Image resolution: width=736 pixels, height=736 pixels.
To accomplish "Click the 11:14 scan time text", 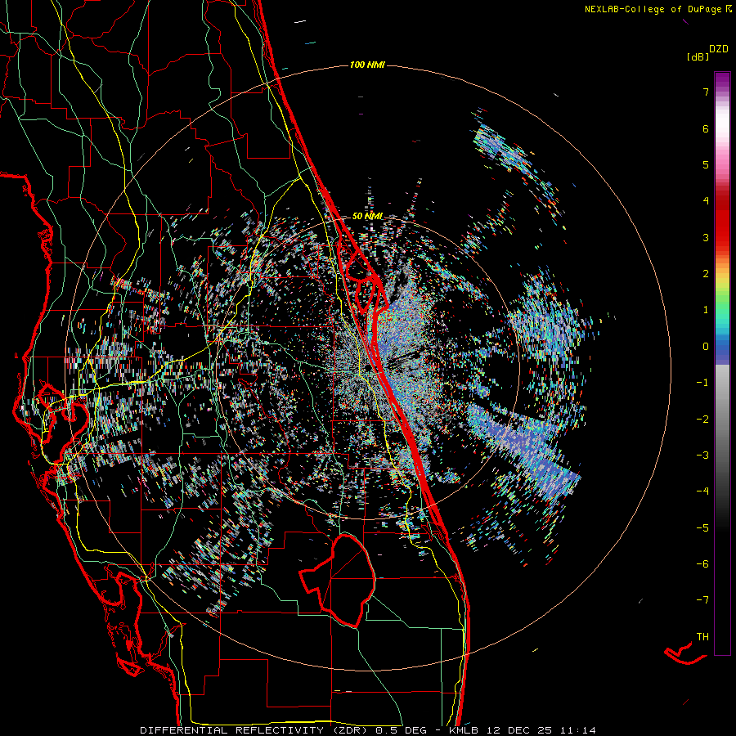I will tap(578, 730).
